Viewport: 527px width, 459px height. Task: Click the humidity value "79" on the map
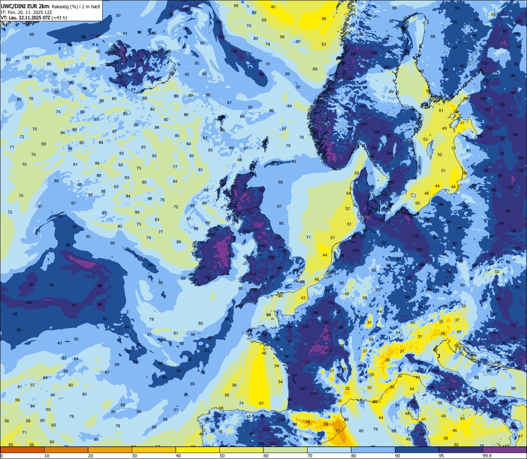tap(375, 429)
